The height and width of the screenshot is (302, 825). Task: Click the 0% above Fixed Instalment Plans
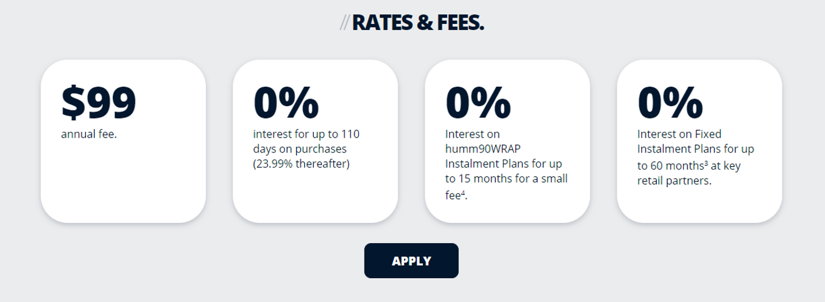tap(669, 102)
